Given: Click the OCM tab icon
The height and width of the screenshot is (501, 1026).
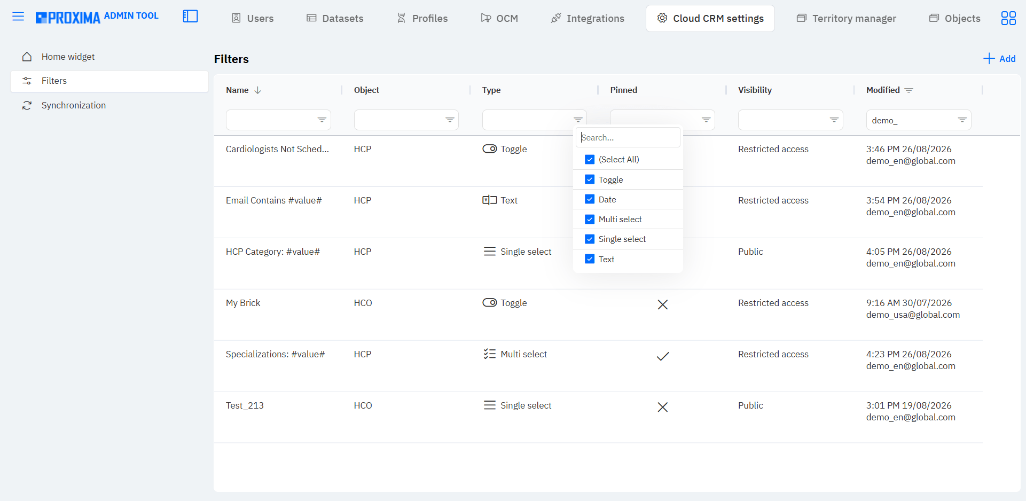Looking at the screenshot, I should (485, 18).
